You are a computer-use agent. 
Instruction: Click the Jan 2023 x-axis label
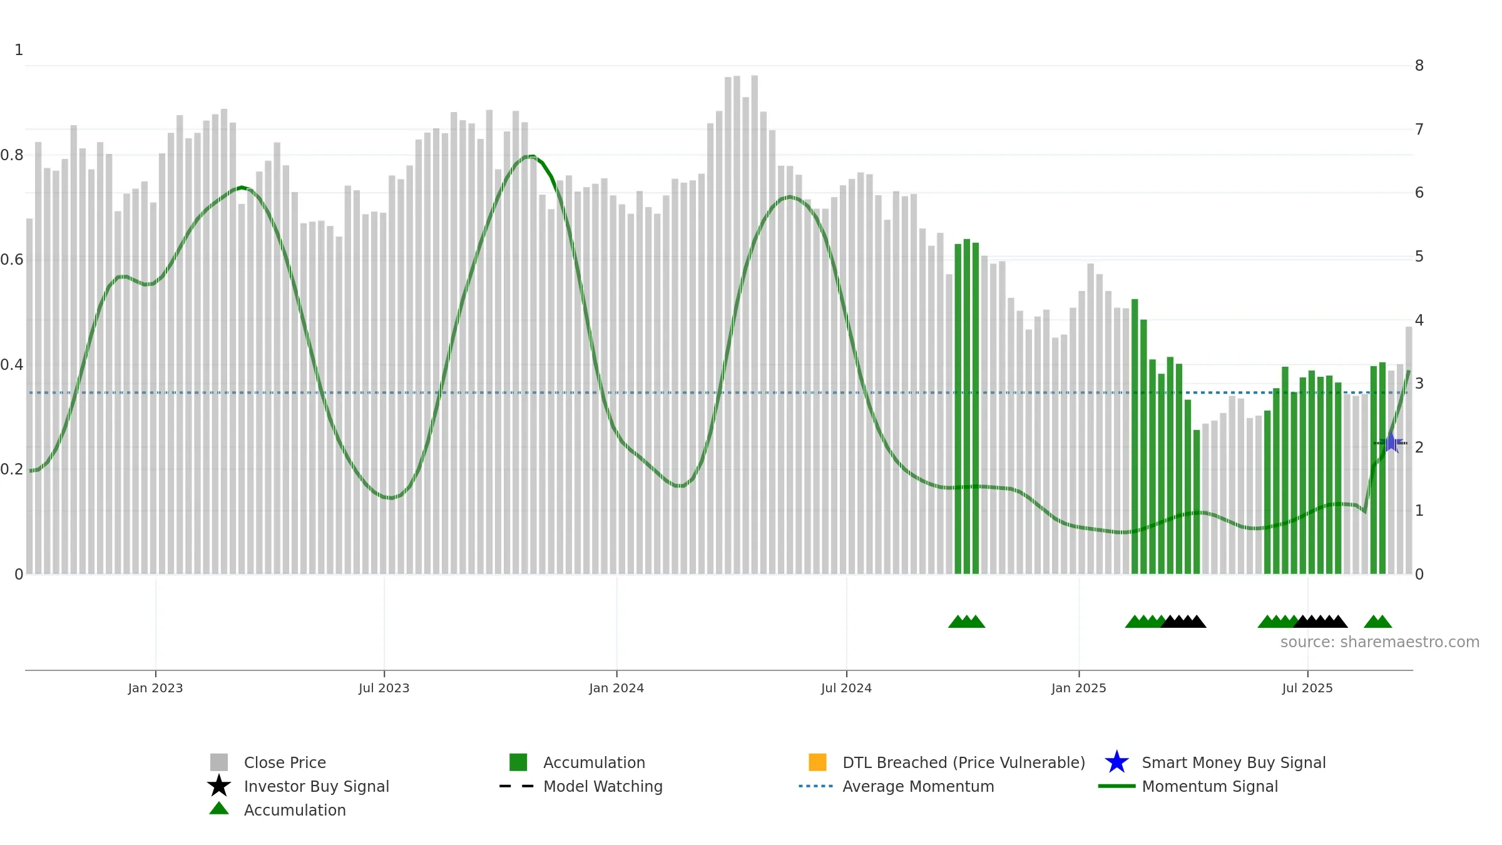coord(155,689)
